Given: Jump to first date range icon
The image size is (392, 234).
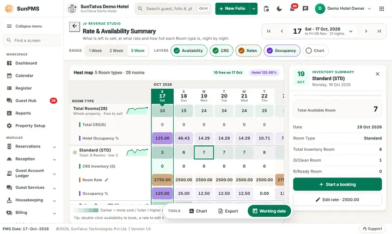Looking at the screenshot, I should pos(269,31).
